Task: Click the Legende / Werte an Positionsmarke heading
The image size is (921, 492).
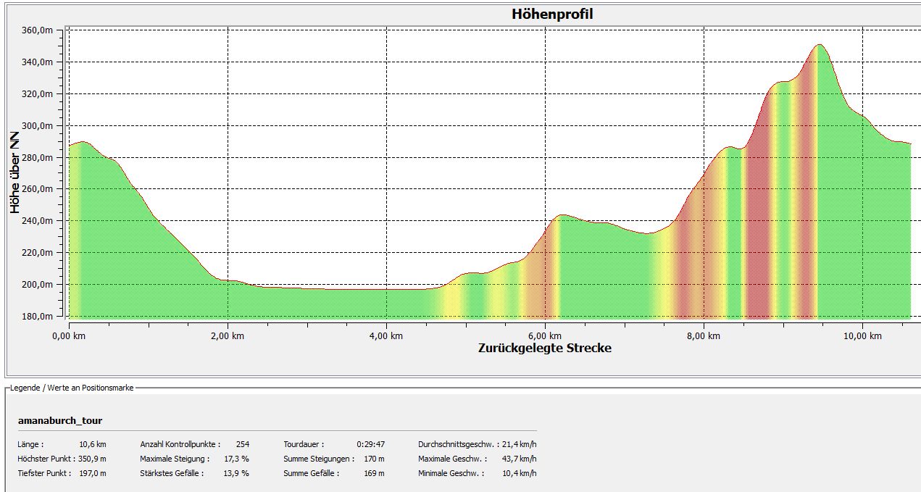Action: (x=72, y=388)
